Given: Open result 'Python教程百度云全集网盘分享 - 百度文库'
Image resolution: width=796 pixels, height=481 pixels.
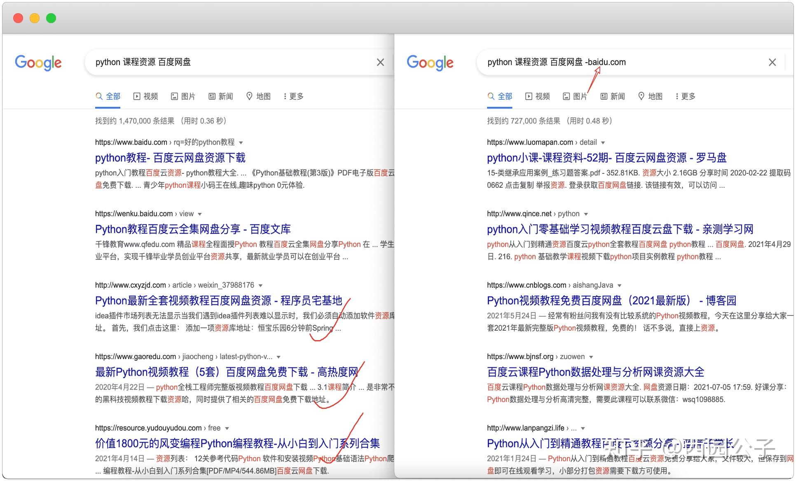Looking at the screenshot, I should pyautogui.click(x=193, y=229).
